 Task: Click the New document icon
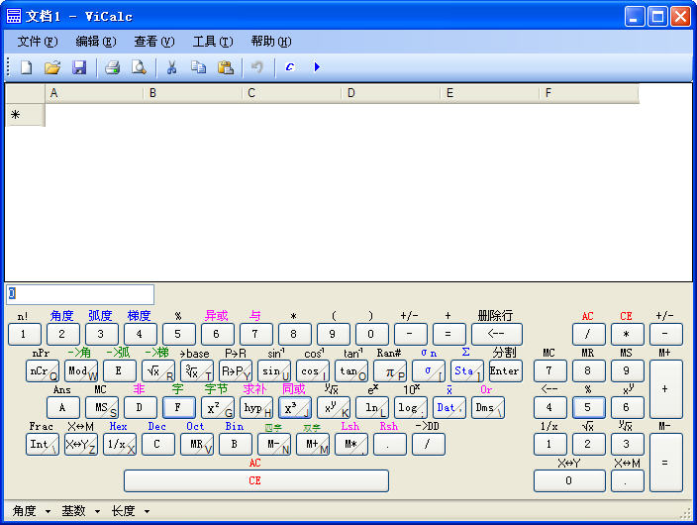(27, 67)
